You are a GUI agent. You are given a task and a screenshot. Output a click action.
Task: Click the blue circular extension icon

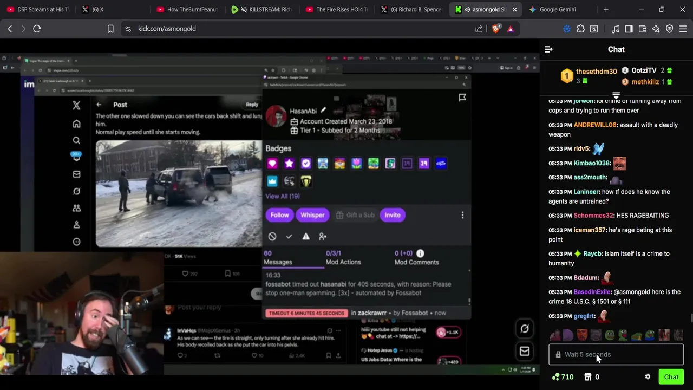pyautogui.click(x=567, y=29)
